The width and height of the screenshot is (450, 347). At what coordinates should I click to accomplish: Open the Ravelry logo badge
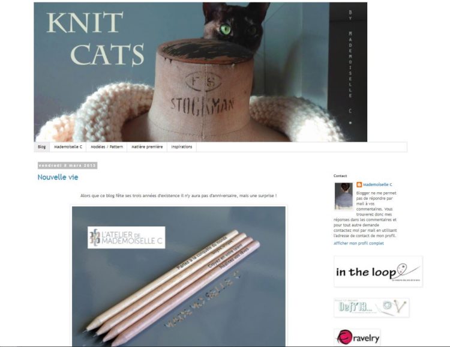point(358,337)
